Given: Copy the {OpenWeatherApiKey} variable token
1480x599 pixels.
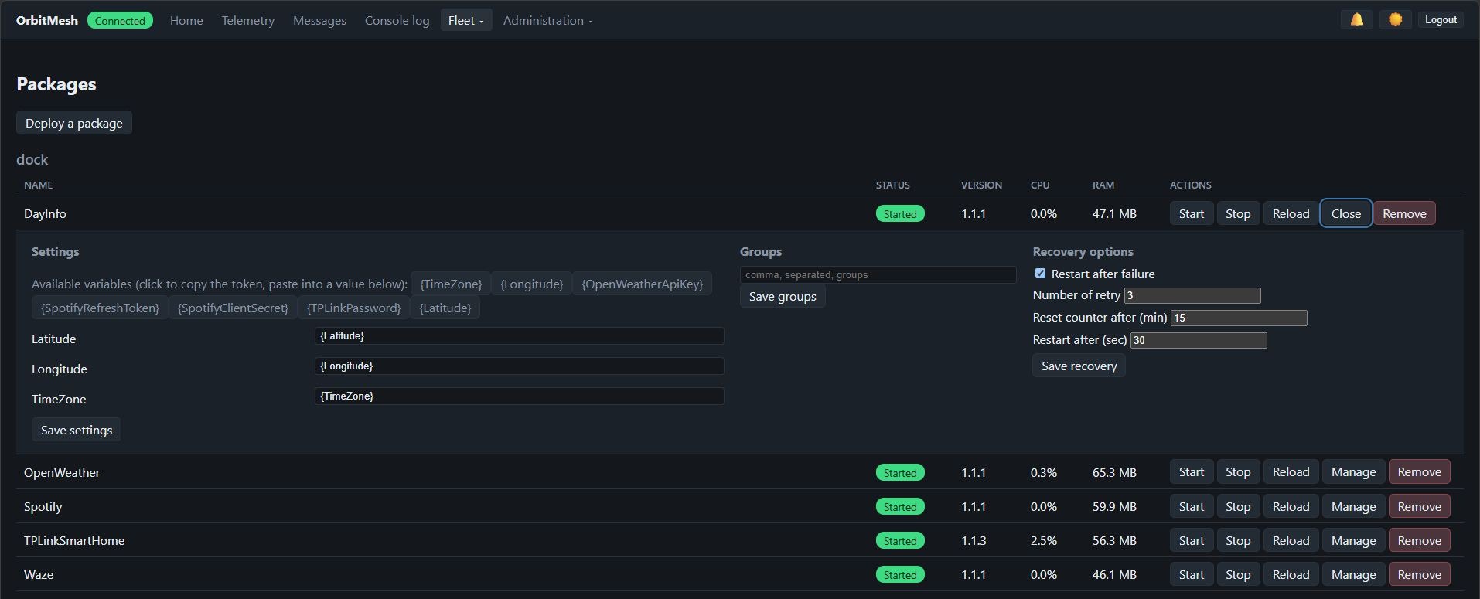Looking at the screenshot, I should tap(643, 284).
